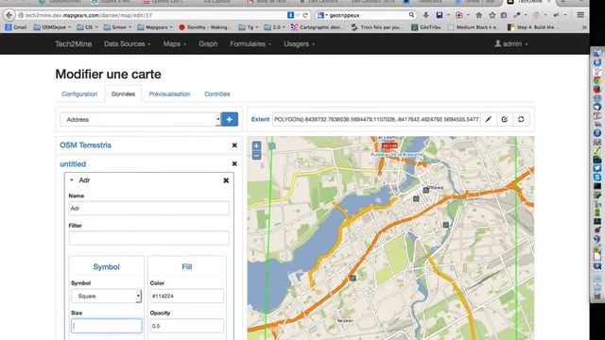This screenshot has width=605, height=340.
Task: Expand the Formulaires menu
Action: pos(251,44)
